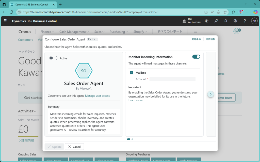Select the first headline carousel dot
The height and width of the screenshot is (162, 260).
point(19,85)
